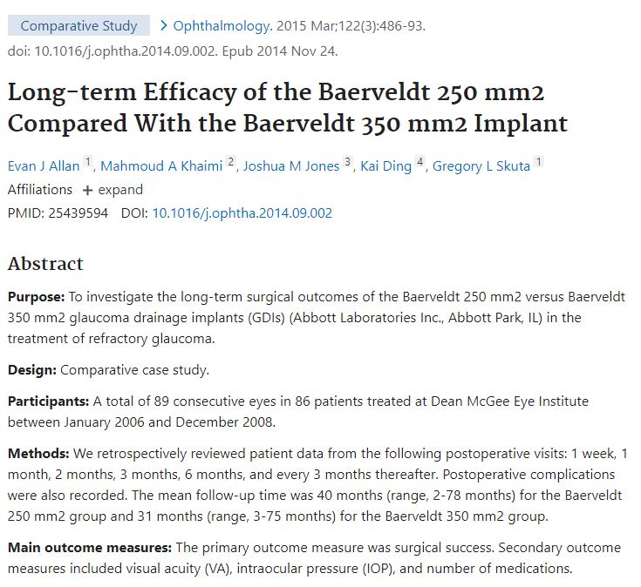The image size is (641, 587).
Task: Click the Abstract heading
Action: (45, 264)
